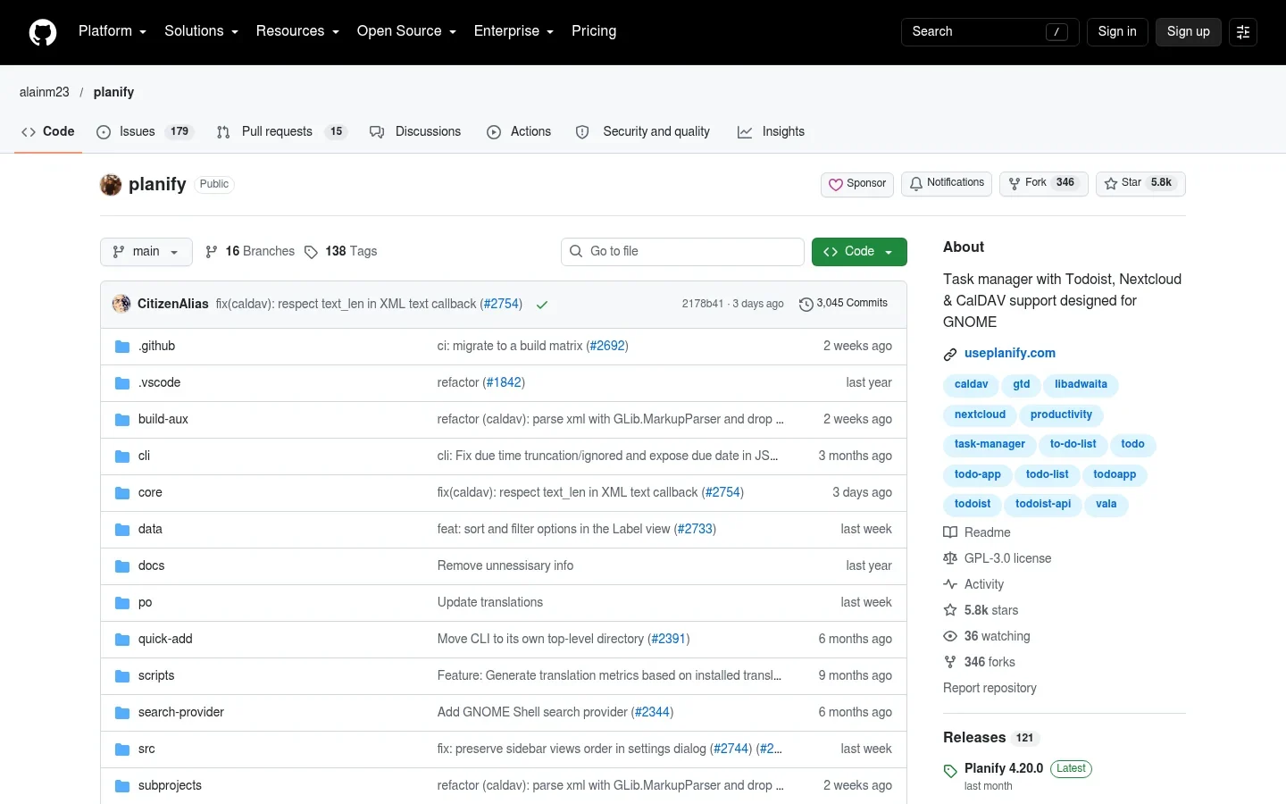Click the caldav topic tag

971,385
